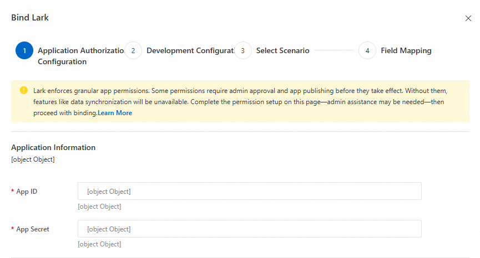Viewport: 480px width, 258px height.
Task: Click the App ID field label
Action: (27, 192)
